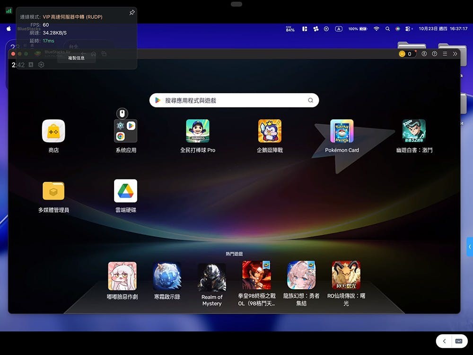This screenshot has width=473, height=355.
Task: Open the gear settings icon beside clock
Action: pyautogui.click(x=41, y=64)
